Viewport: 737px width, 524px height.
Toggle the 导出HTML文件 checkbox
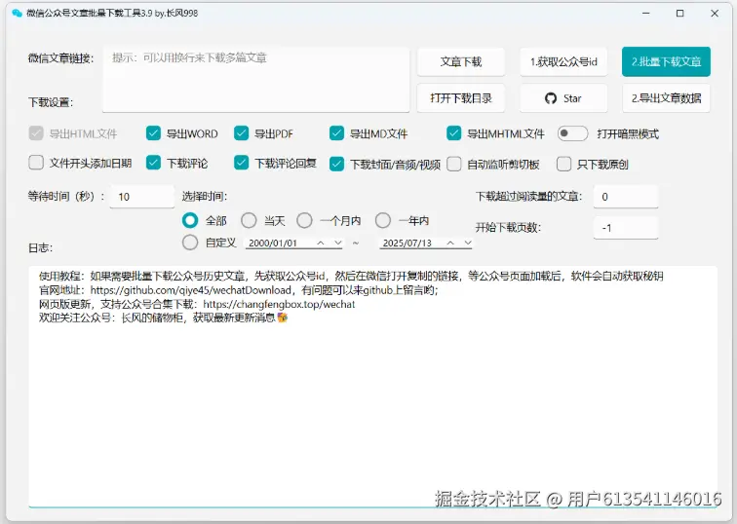click(36, 133)
